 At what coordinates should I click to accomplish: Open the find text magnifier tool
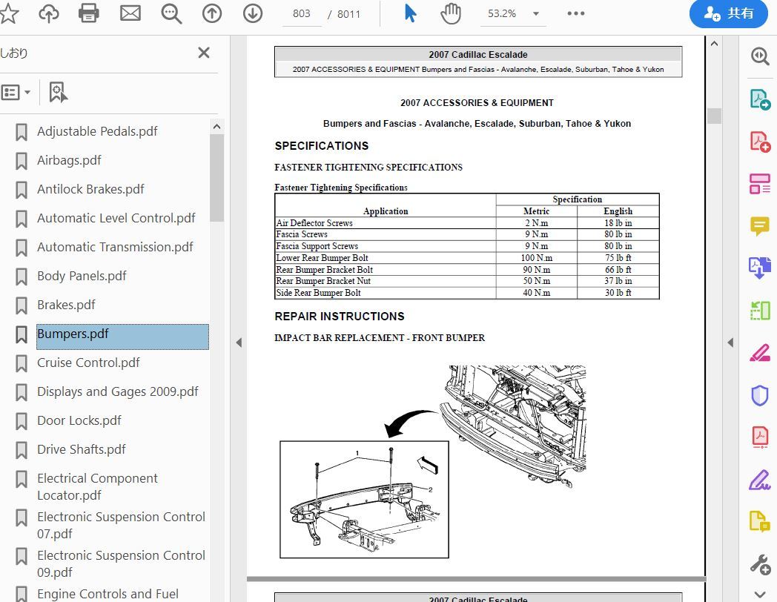[171, 13]
